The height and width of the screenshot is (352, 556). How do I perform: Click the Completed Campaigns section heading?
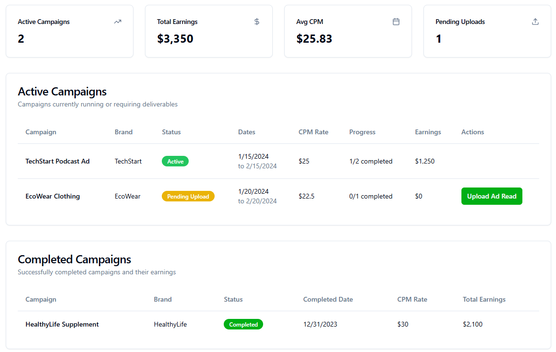click(74, 259)
